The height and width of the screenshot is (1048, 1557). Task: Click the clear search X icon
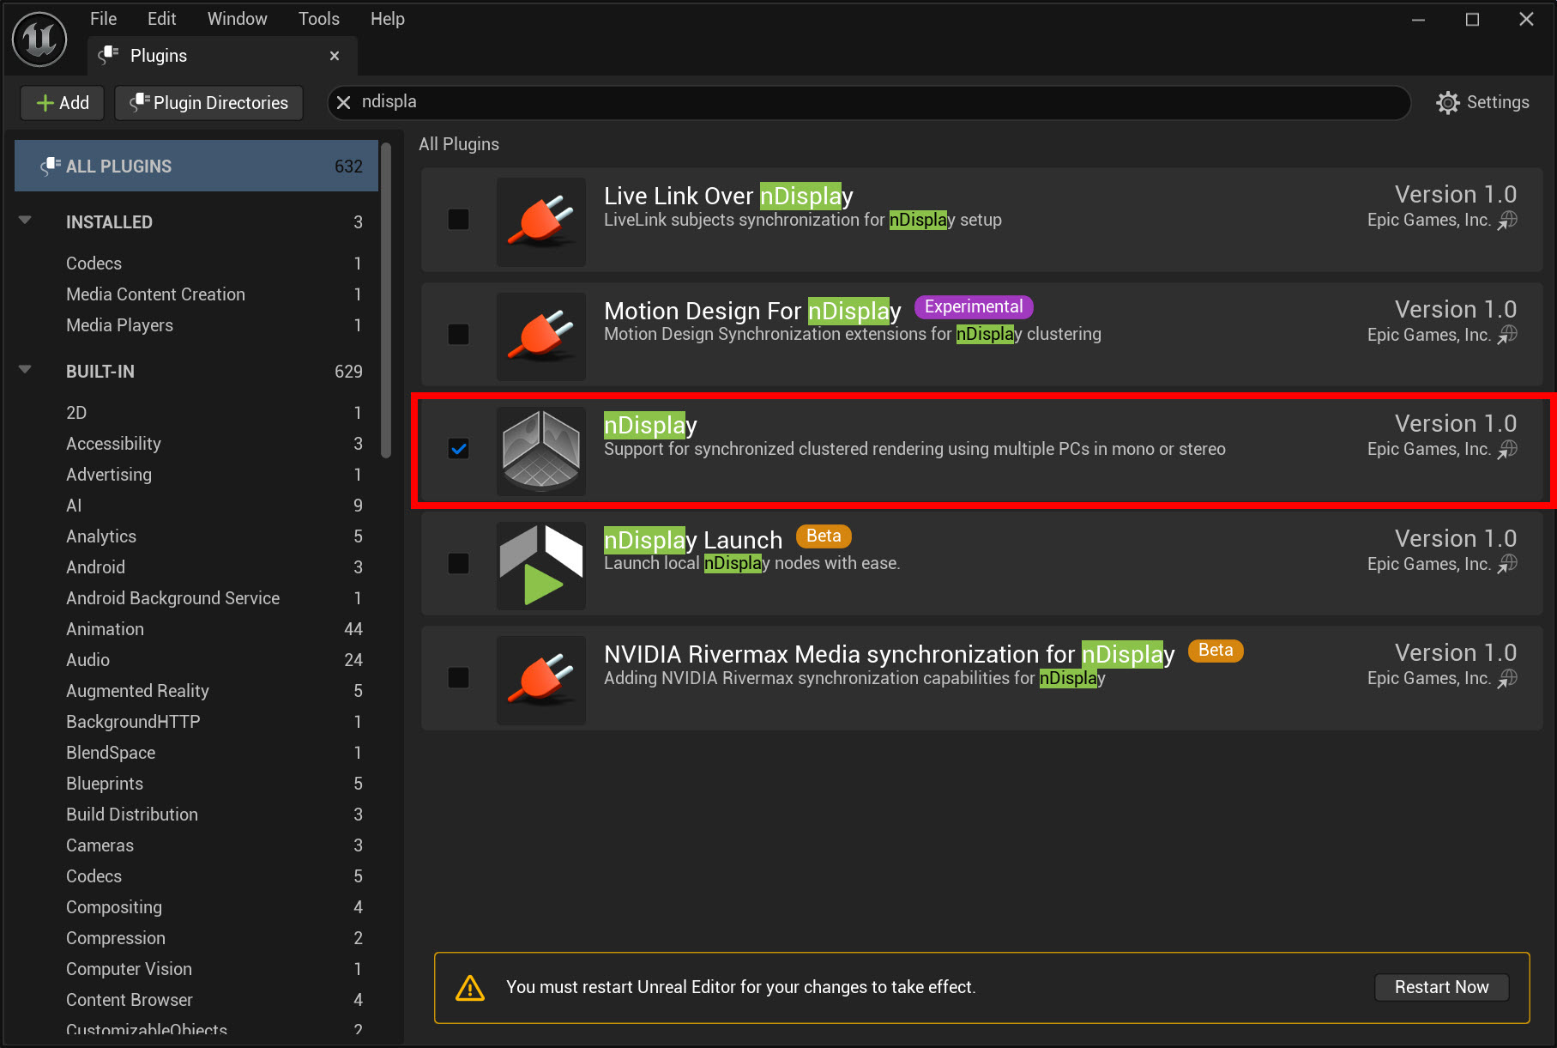click(343, 102)
